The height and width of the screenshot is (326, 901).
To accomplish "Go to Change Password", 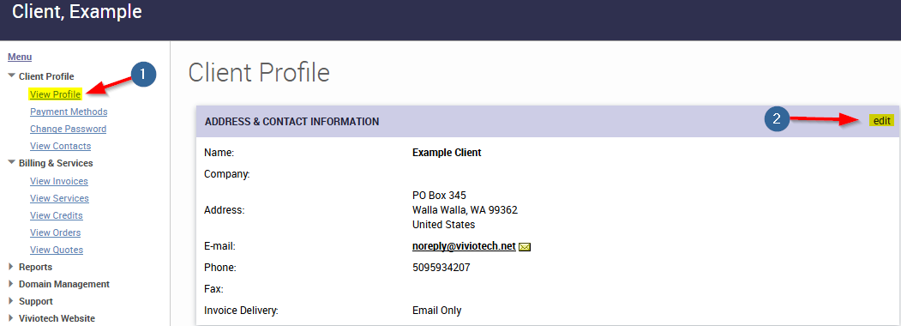I will tap(68, 129).
